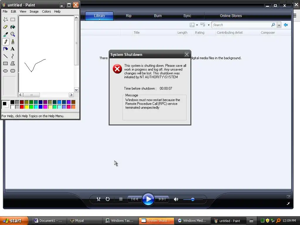Open Paint's File menu
The image size is (300, 225).
[5, 11]
